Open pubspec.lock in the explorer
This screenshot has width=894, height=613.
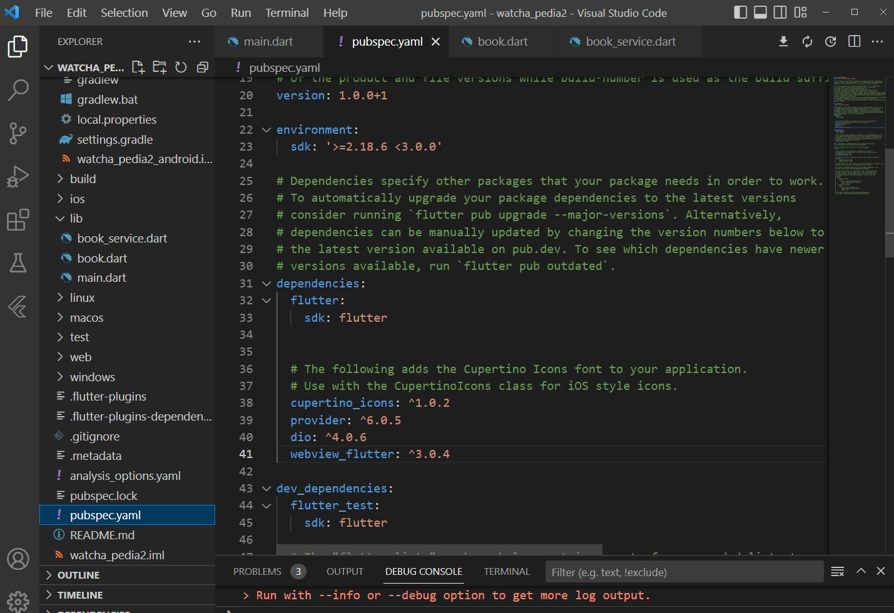pyautogui.click(x=103, y=496)
